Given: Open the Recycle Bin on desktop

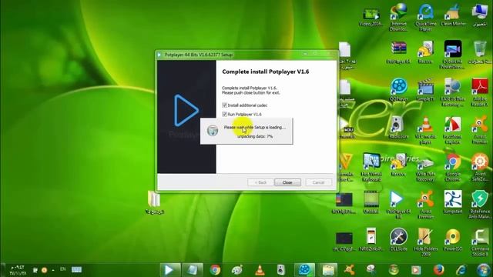Looking at the screenshot, I should point(479,53).
